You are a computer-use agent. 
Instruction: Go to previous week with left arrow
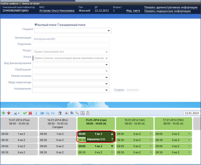(x=42, y=113)
